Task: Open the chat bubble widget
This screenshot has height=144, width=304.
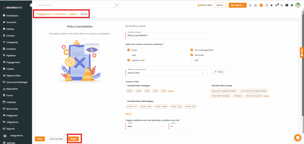Action: (x=297, y=137)
